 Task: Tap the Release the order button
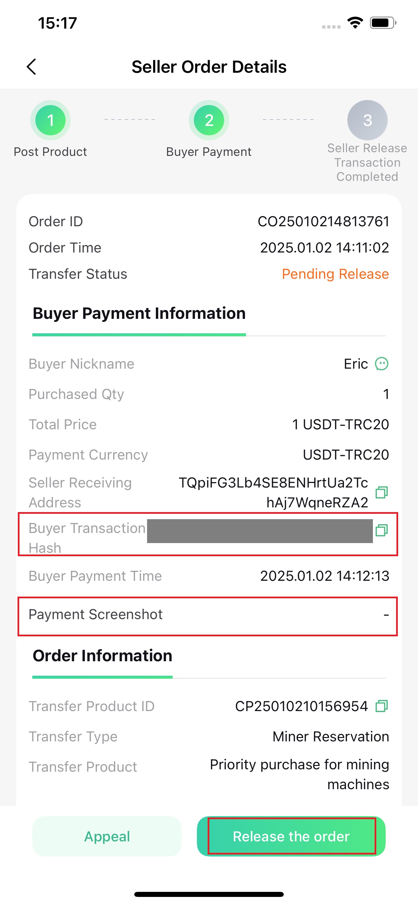click(291, 836)
